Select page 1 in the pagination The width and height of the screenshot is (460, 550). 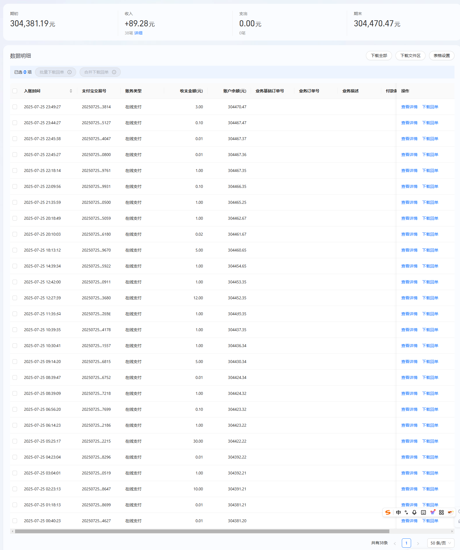(x=406, y=543)
